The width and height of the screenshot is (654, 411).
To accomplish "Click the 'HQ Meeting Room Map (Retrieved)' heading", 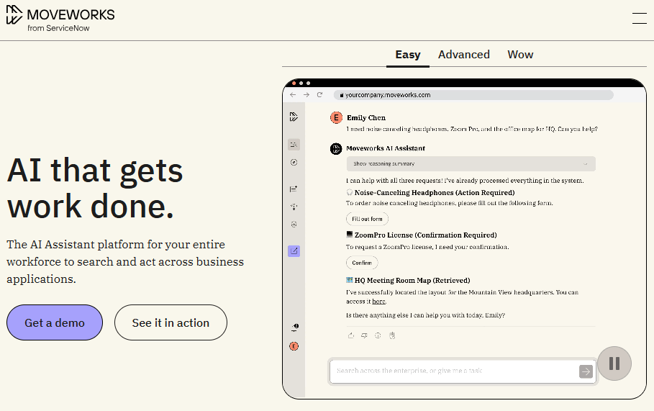I will (x=412, y=281).
